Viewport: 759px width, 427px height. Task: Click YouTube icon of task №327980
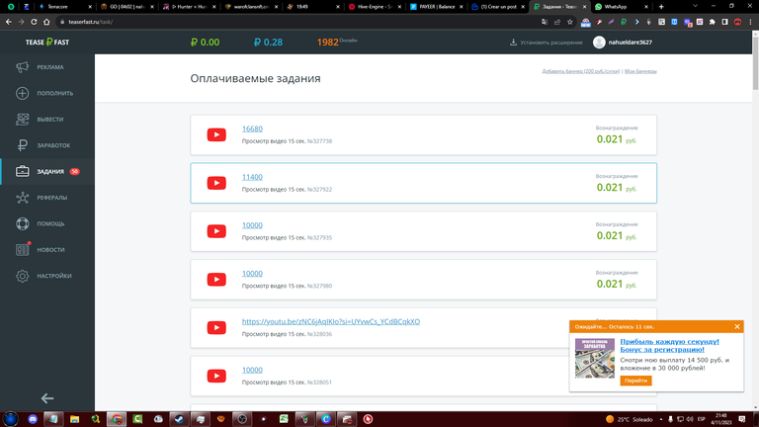tap(216, 280)
